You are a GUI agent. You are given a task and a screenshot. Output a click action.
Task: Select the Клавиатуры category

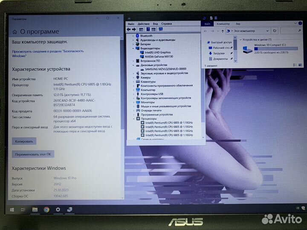[x=148, y=82]
